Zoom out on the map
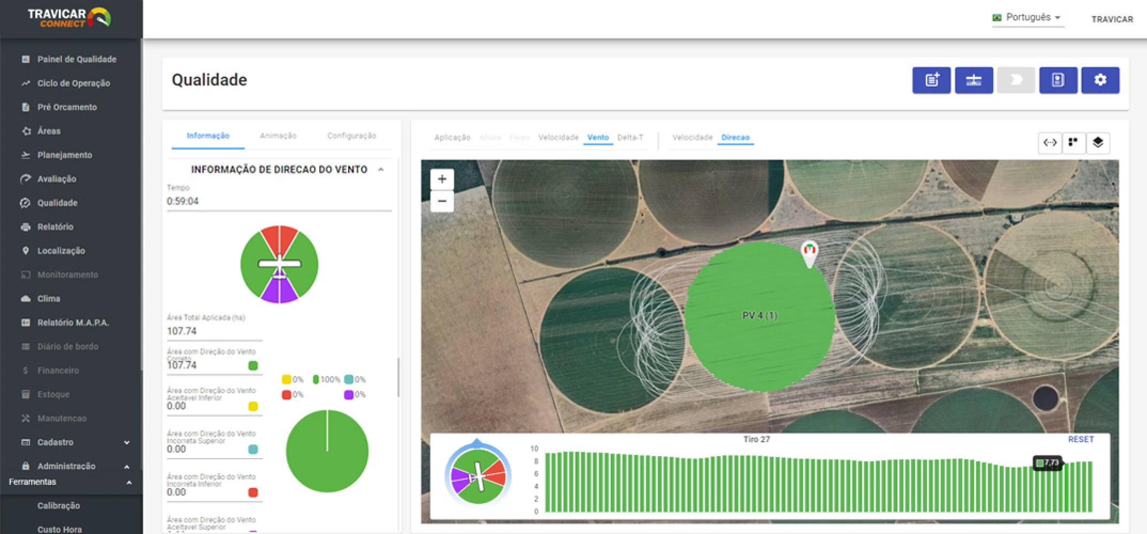Image resolution: width=1147 pixels, height=534 pixels. [442, 201]
